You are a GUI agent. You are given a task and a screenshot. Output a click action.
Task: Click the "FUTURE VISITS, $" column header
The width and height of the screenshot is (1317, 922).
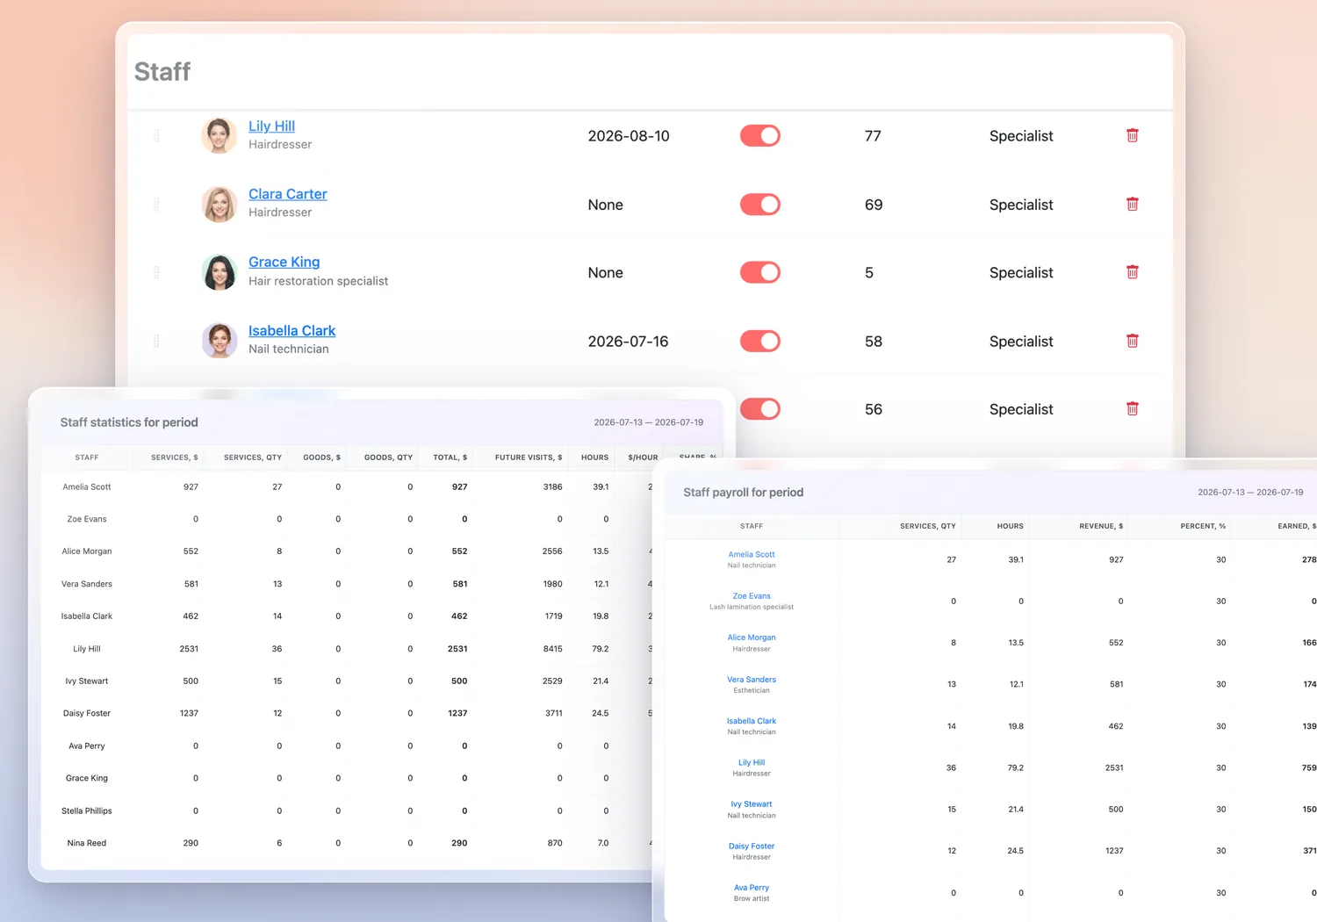click(x=529, y=457)
